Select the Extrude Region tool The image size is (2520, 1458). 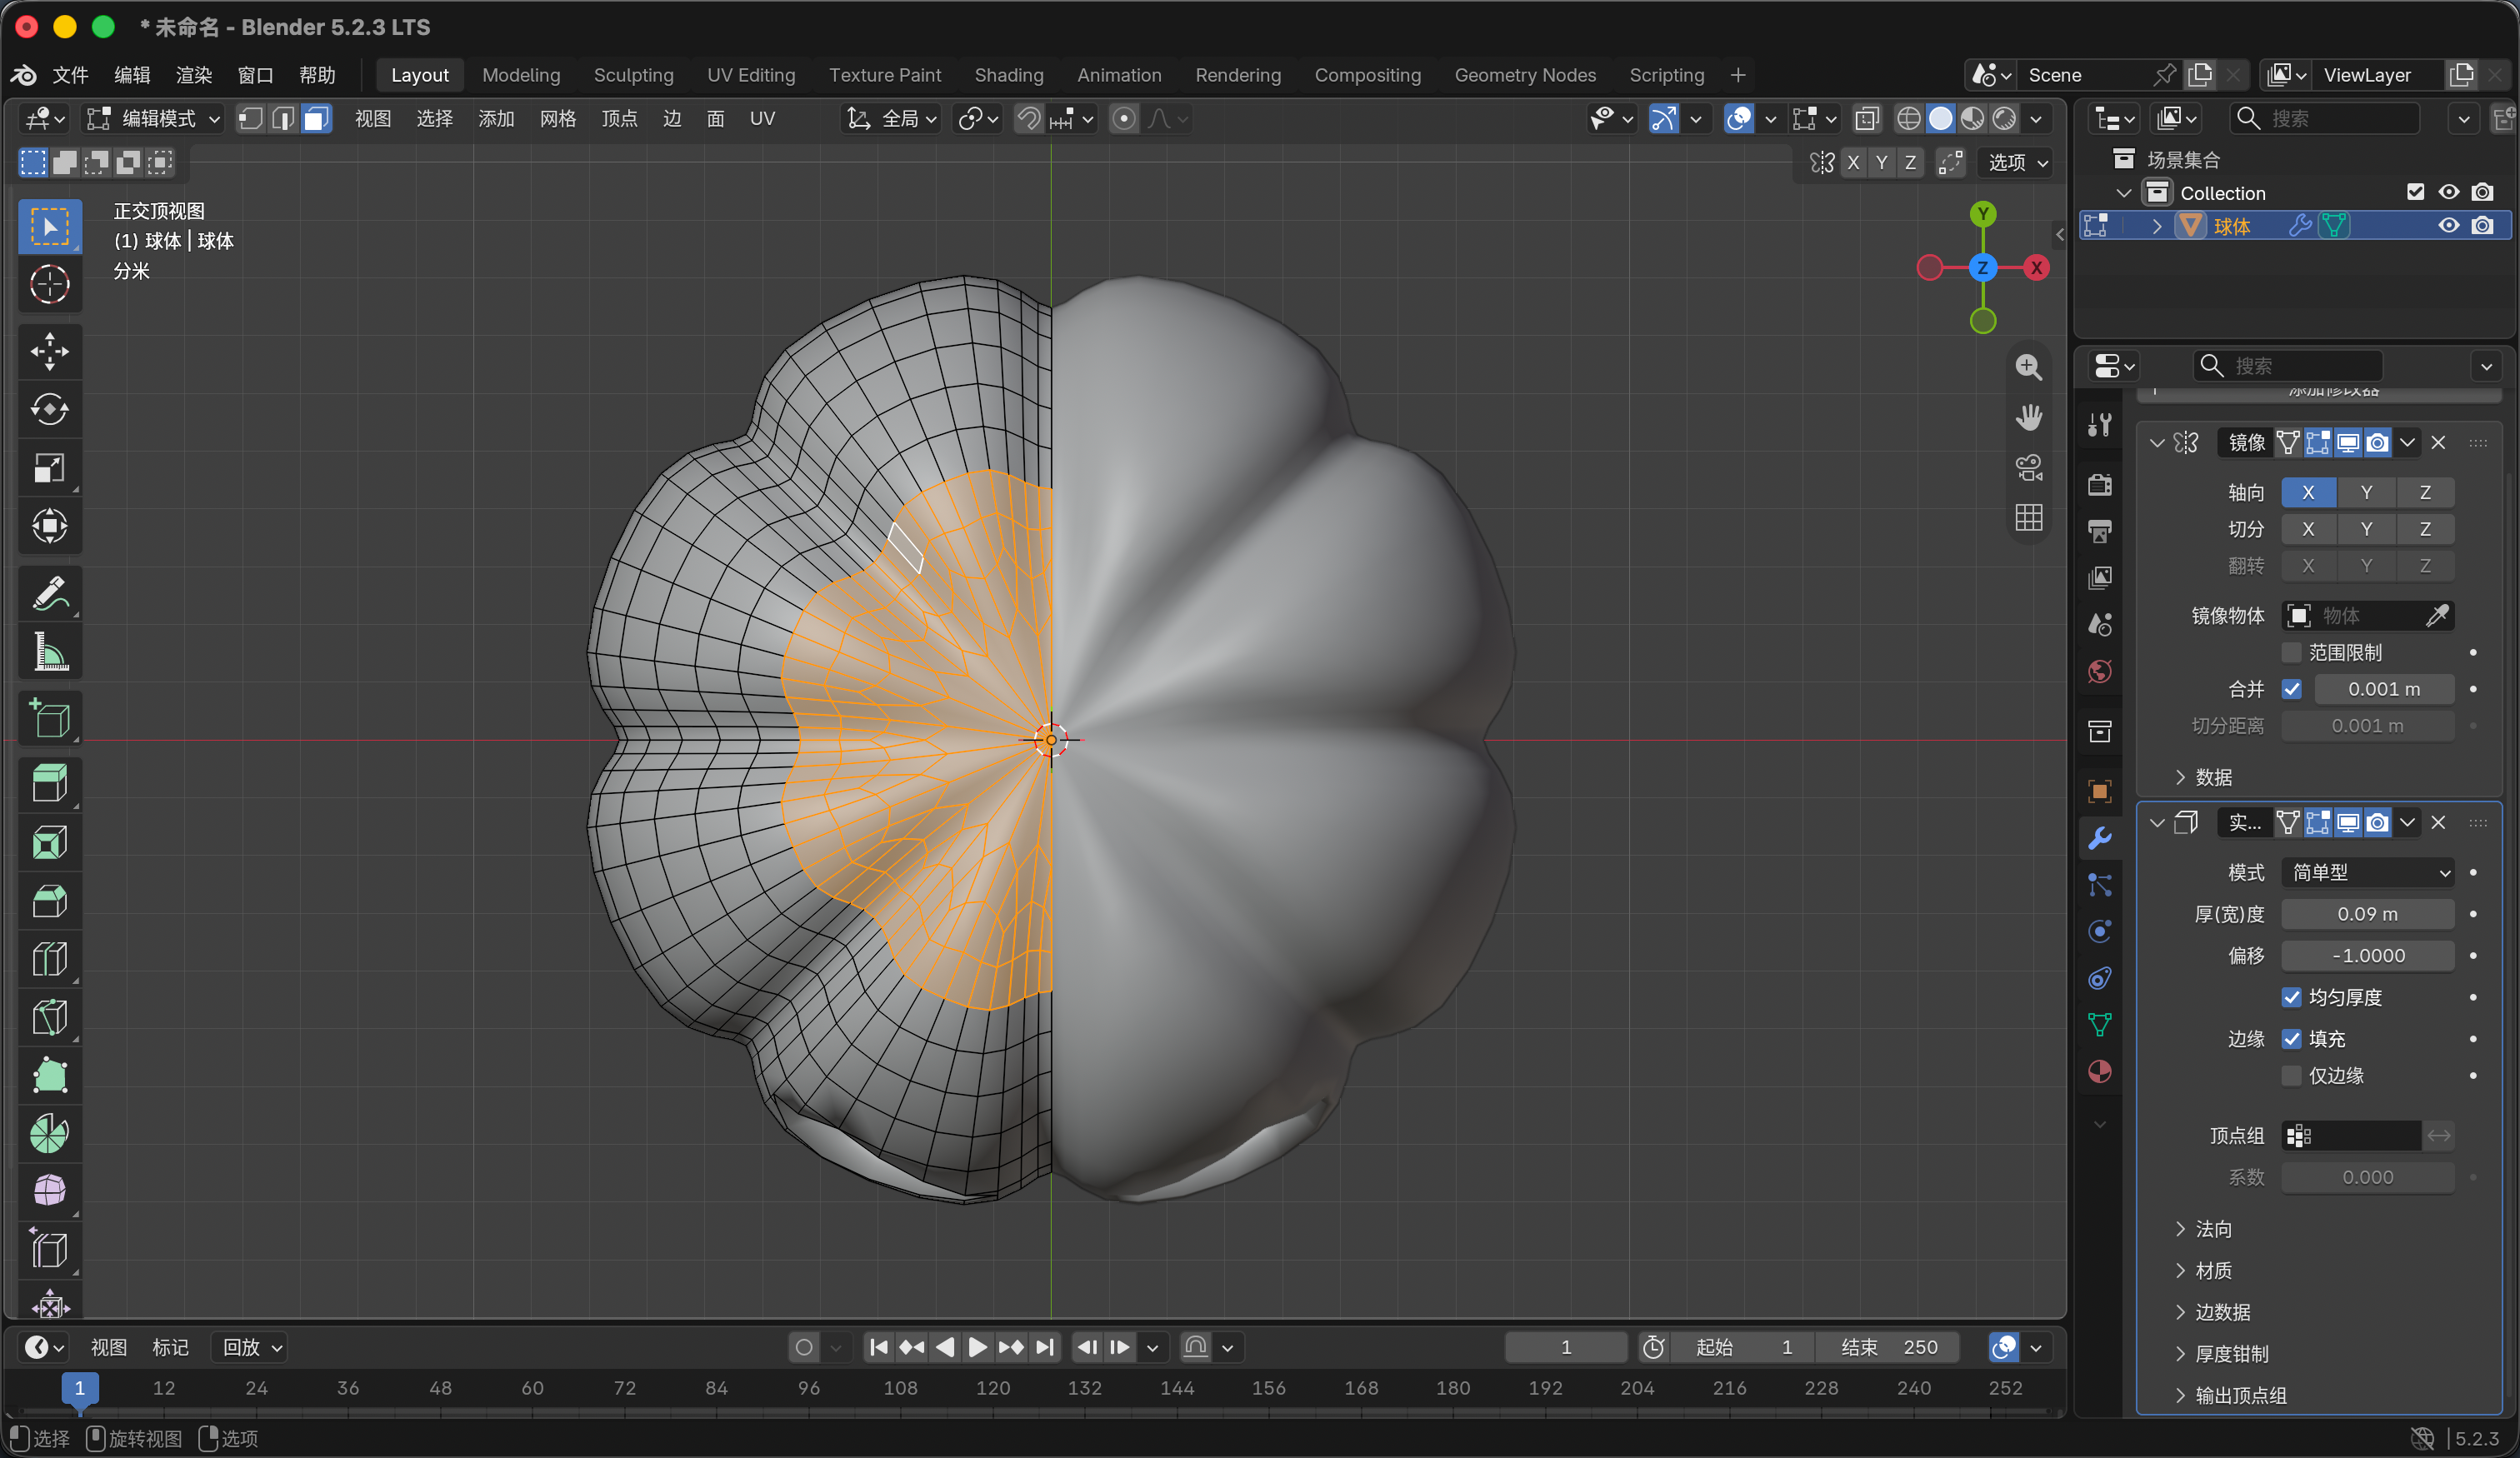coord(49,784)
